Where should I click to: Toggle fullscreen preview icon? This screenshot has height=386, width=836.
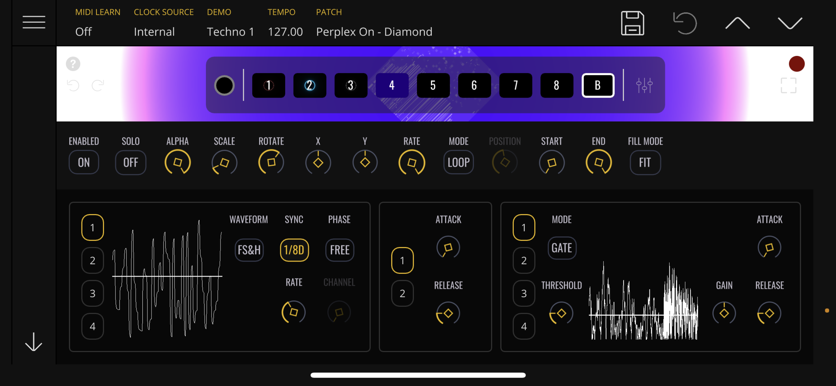coord(788,85)
